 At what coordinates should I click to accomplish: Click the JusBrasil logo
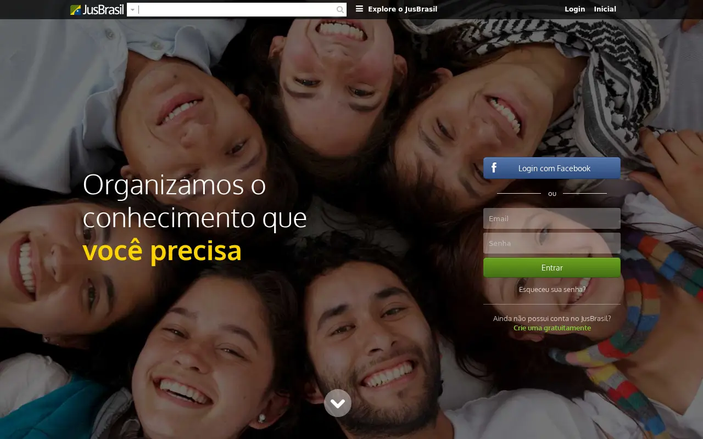[97, 9]
